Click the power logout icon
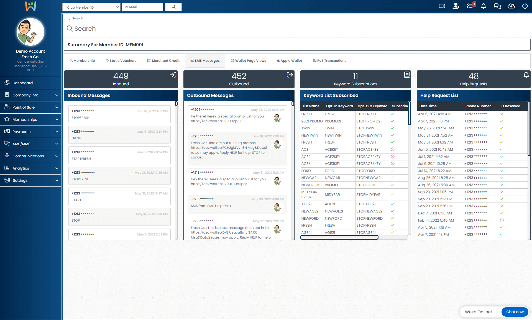 [525, 6]
